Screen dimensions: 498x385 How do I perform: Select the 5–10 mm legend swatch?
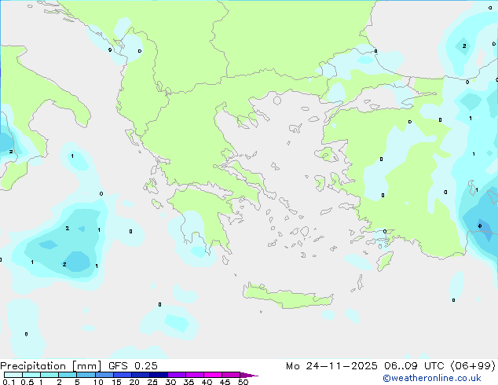(x=86, y=375)
